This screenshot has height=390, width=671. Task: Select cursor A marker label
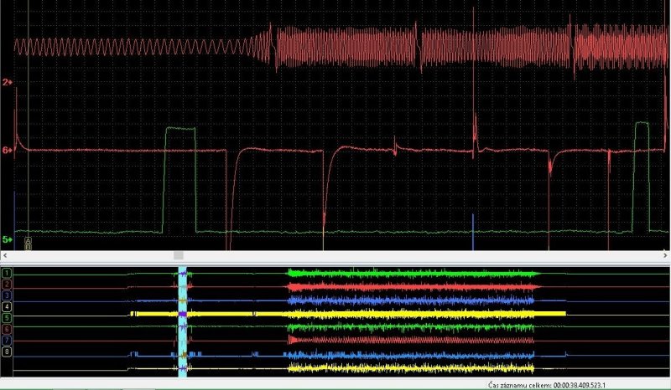click(x=29, y=241)
